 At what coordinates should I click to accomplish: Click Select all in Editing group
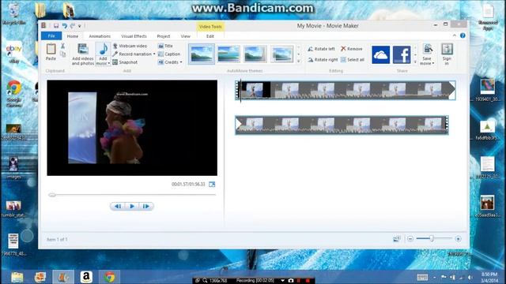click(x=353, y=60)
